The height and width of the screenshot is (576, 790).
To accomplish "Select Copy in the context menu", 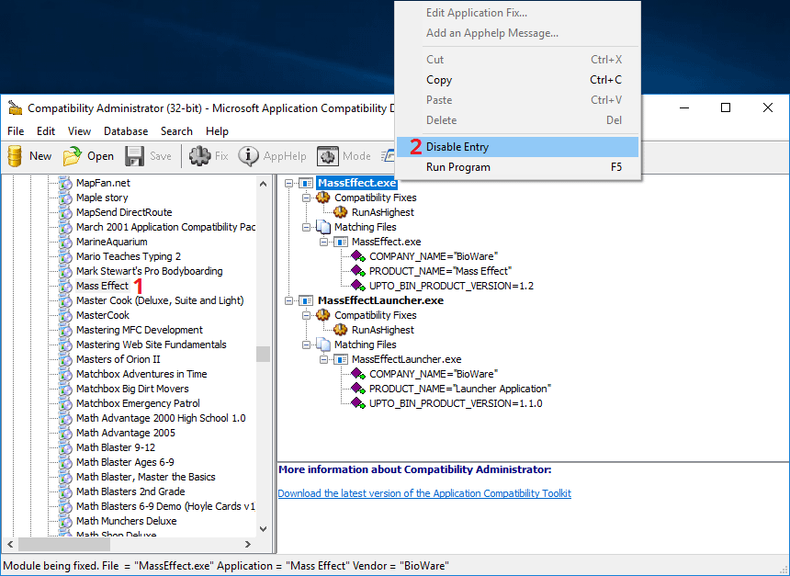I will click(x=439, y=80).
